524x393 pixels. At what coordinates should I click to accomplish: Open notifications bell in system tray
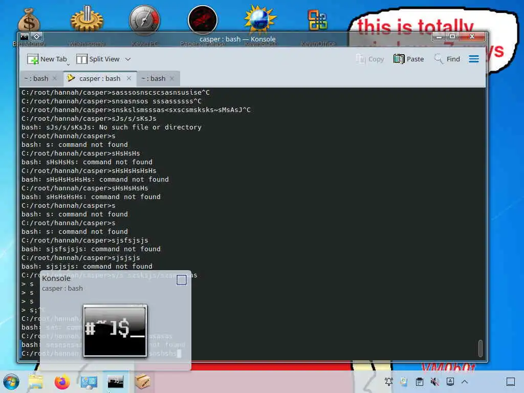point(389,382)
